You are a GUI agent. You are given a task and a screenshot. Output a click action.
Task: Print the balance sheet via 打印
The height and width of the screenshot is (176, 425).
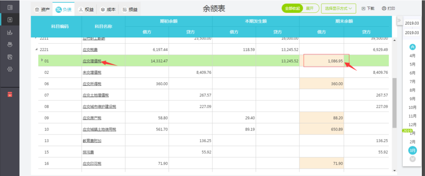coord(388,8)
